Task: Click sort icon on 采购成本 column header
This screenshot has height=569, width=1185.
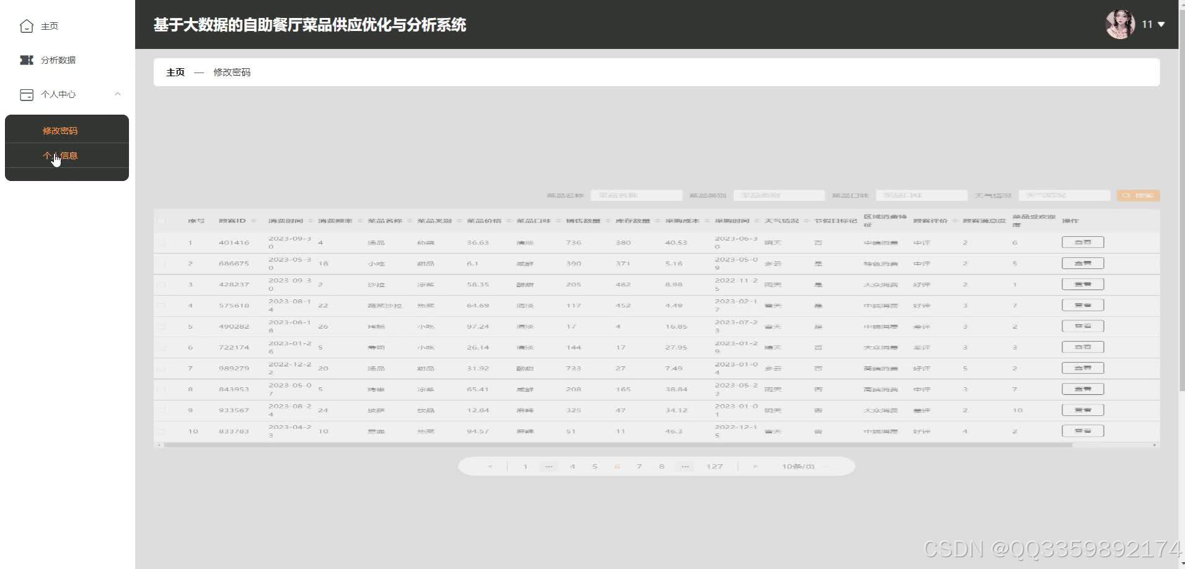Action: [x=707, y=221]
